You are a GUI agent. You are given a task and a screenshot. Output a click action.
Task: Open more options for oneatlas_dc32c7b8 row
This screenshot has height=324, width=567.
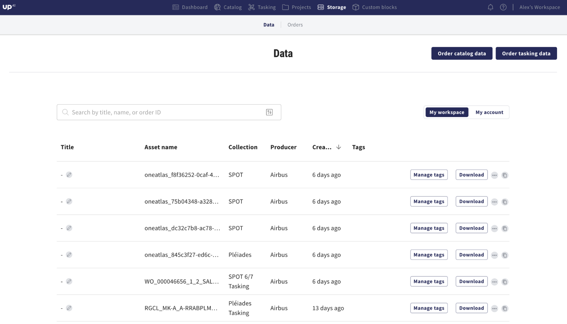pyautogui.click(x=494, y=228)
